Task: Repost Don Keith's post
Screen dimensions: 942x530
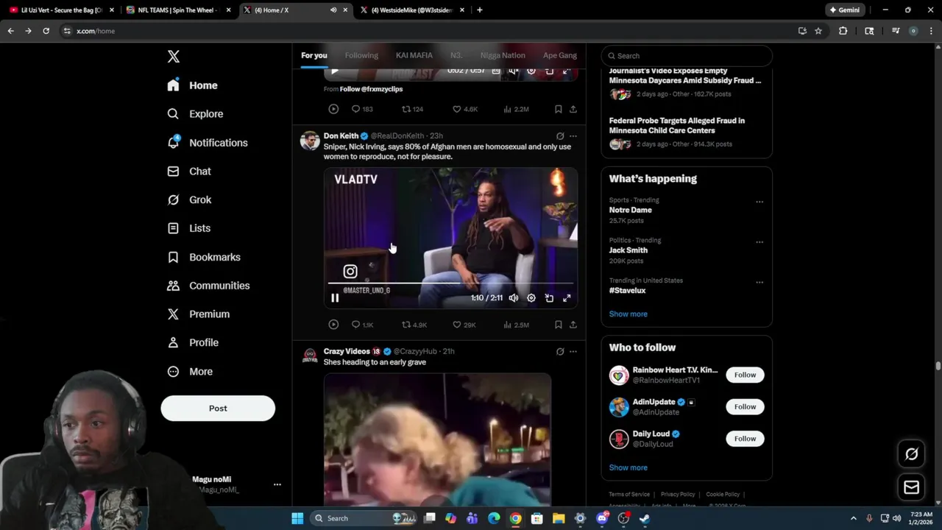Action: [x=414, y=325]
